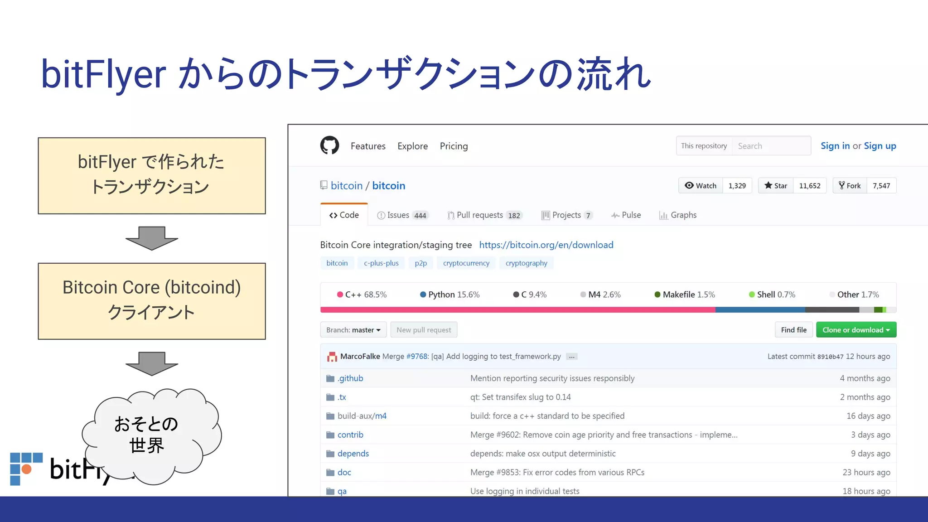Click Explore in the top navigation
The height and width of the screenshot is (522, 928).
click(413, 146)
